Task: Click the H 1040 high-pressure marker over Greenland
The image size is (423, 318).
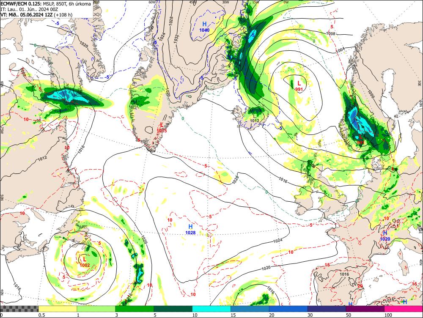Action: pos(204,27)
